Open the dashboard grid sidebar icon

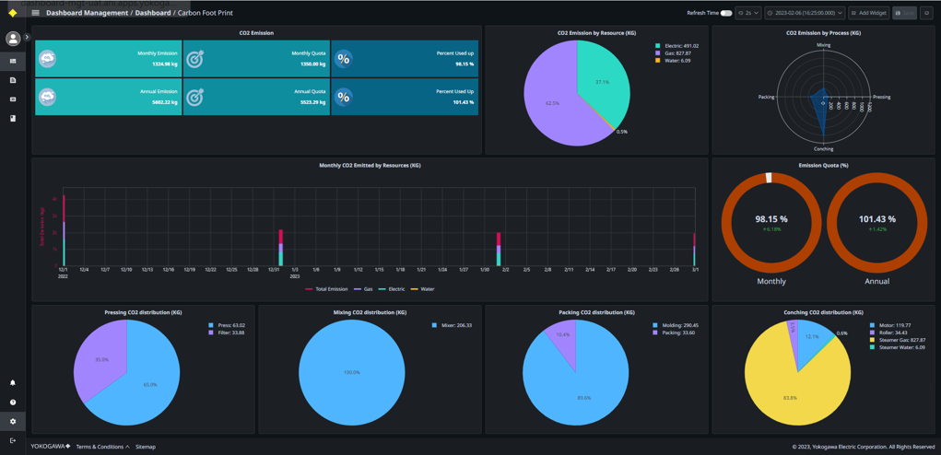click(13, 61)
